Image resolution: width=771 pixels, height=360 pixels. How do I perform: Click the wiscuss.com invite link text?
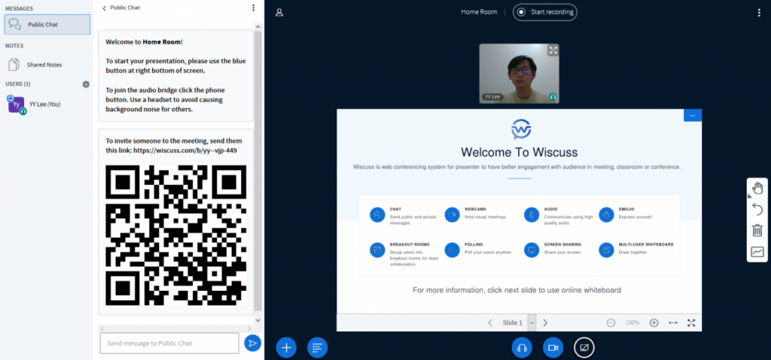tap(185, 150)
